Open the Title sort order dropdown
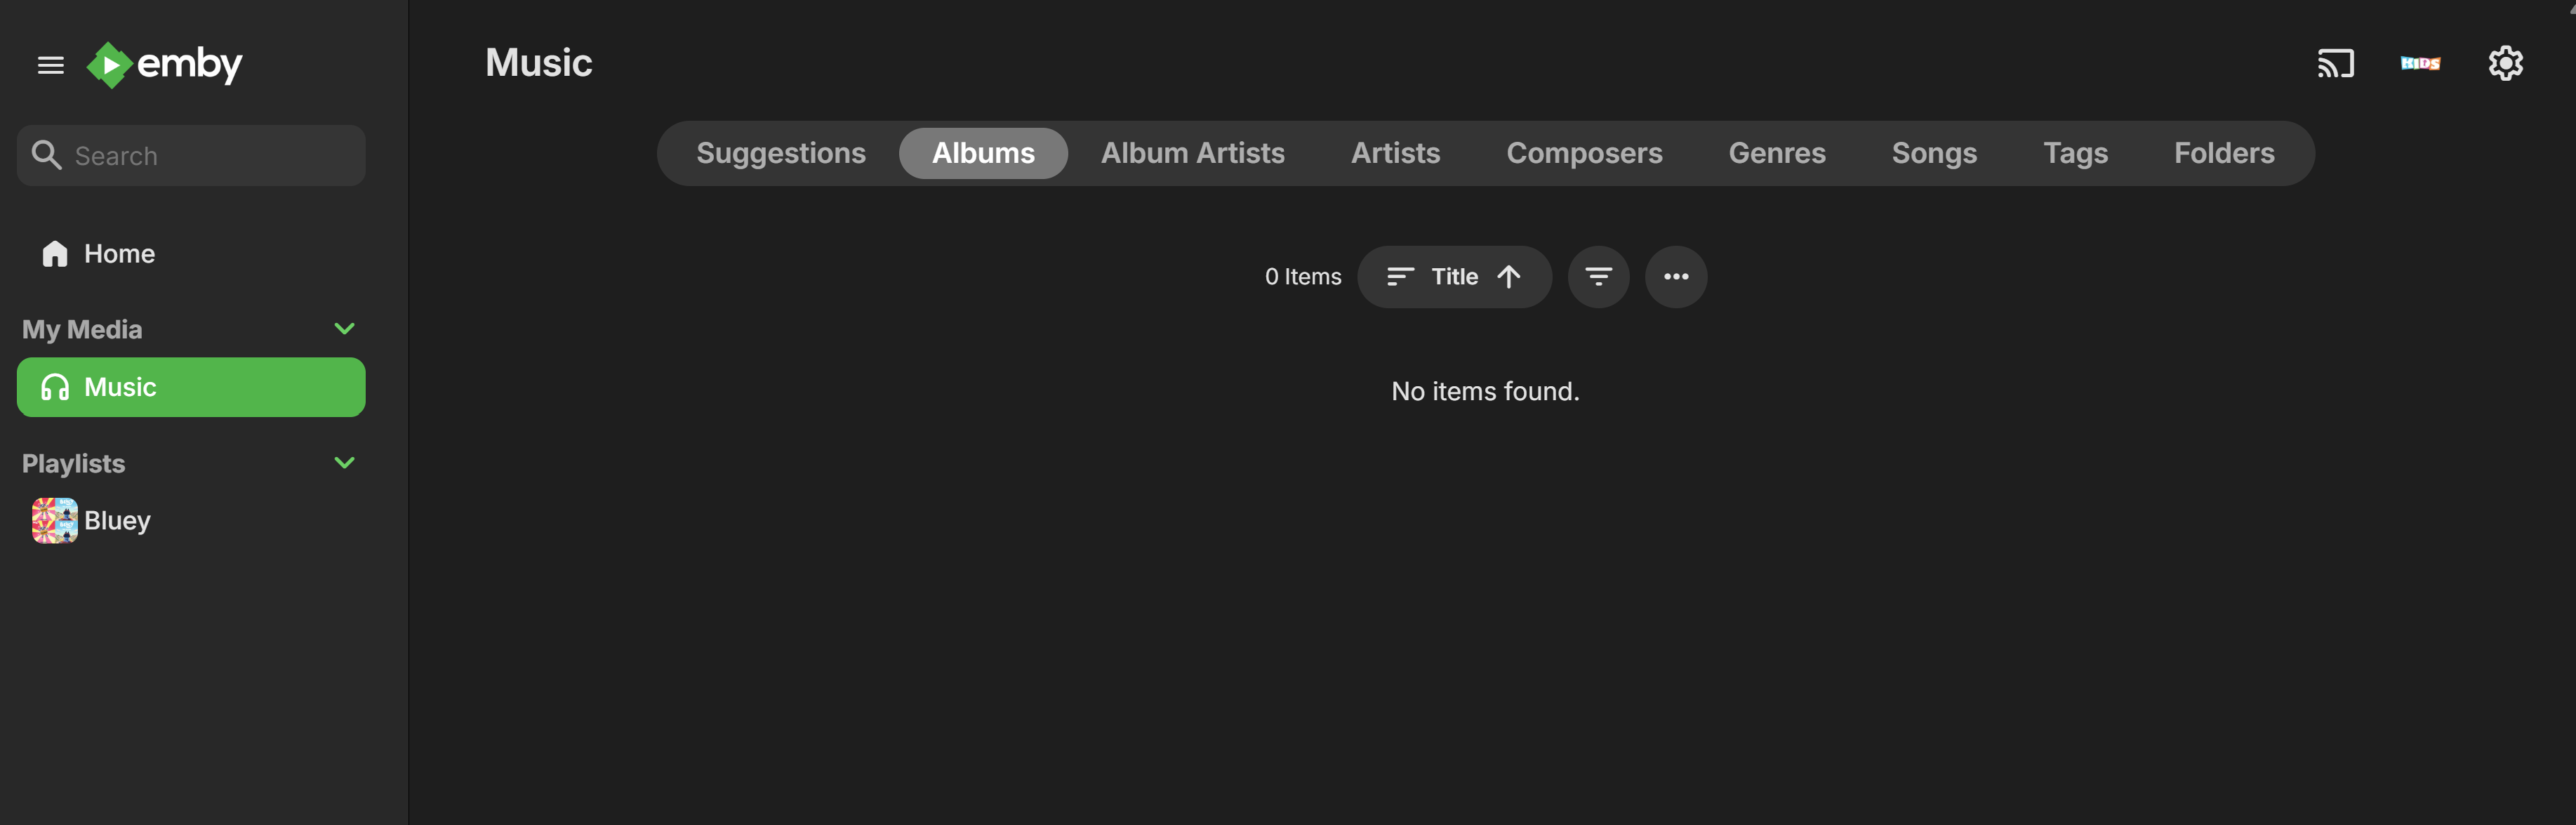2576x825 pixels. [x=1454, y=277]
